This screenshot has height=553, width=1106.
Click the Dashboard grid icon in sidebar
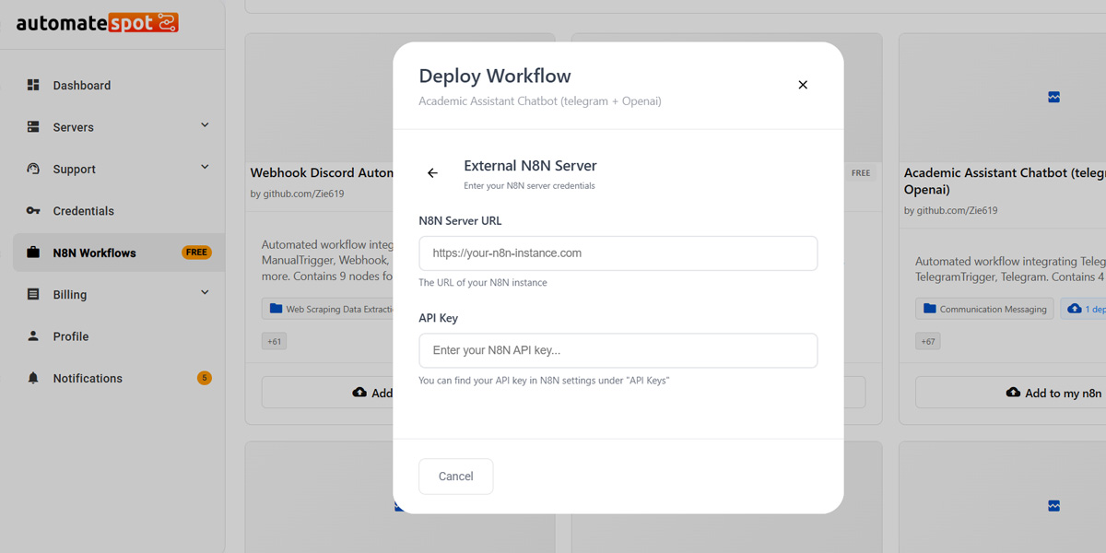(x=33, y=85)
